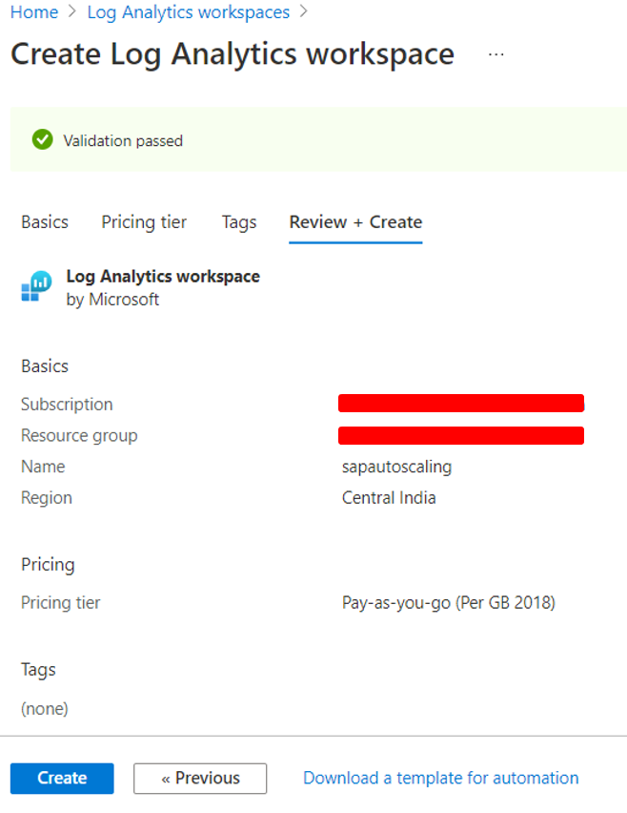Click the (none) tags value
This screenshot has height=813, width=627.
(x=45, y=708)
